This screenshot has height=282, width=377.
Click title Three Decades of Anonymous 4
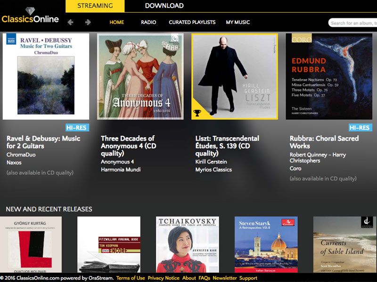(129, 146)
